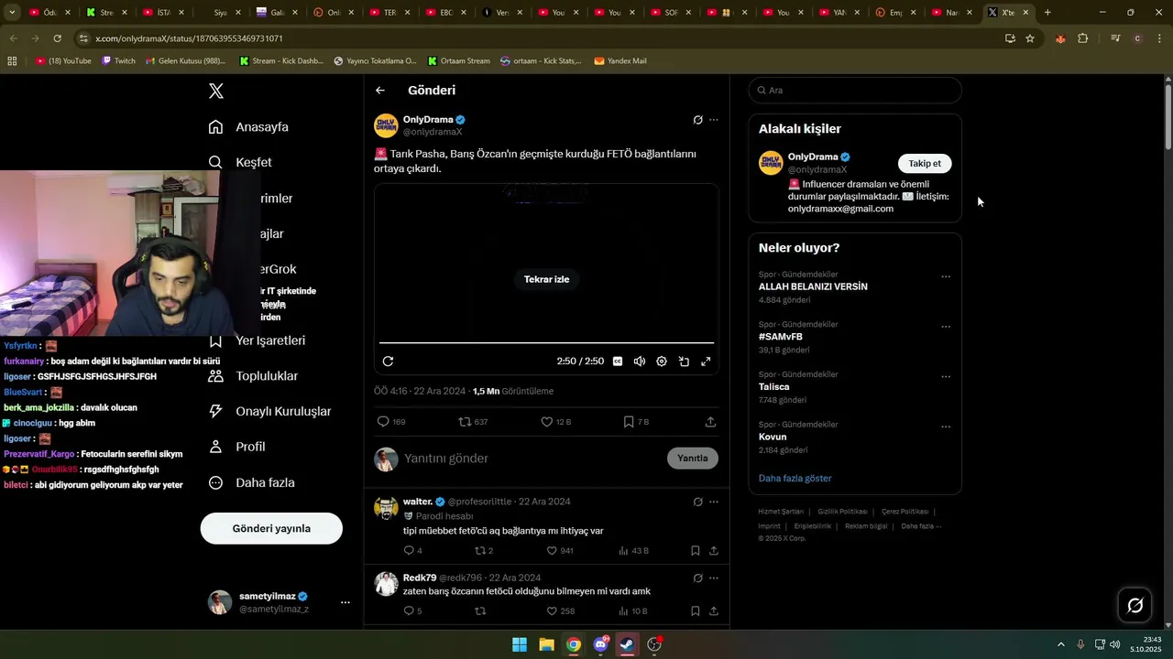
Task: Click the replay icon in the video controls
Action: click(388, 362)
